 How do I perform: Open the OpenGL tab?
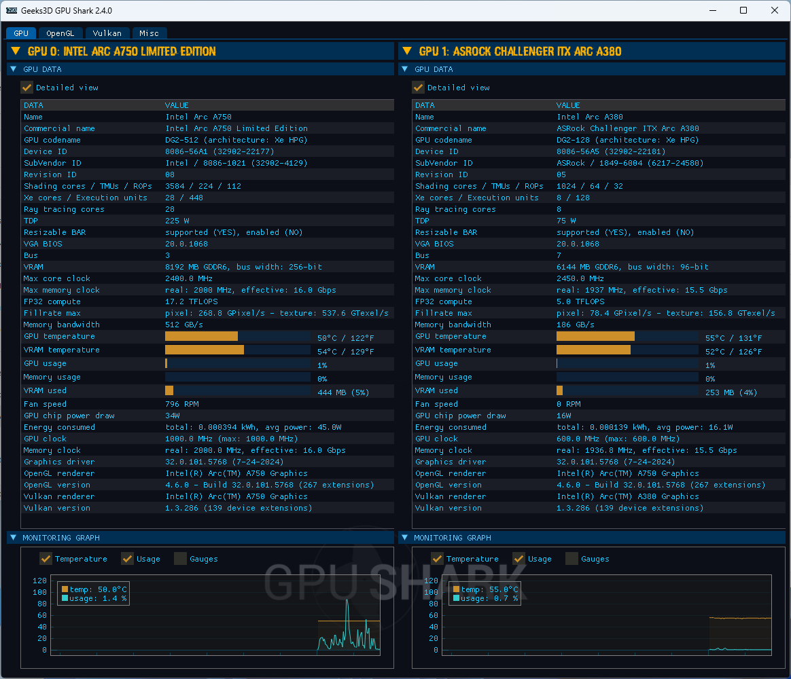[60, 33]
